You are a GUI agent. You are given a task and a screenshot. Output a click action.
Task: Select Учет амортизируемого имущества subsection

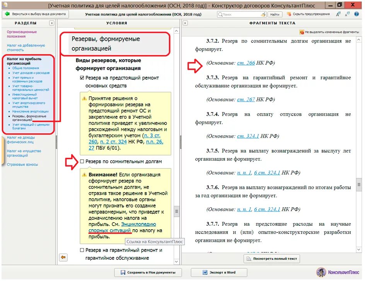pos(29,105)
